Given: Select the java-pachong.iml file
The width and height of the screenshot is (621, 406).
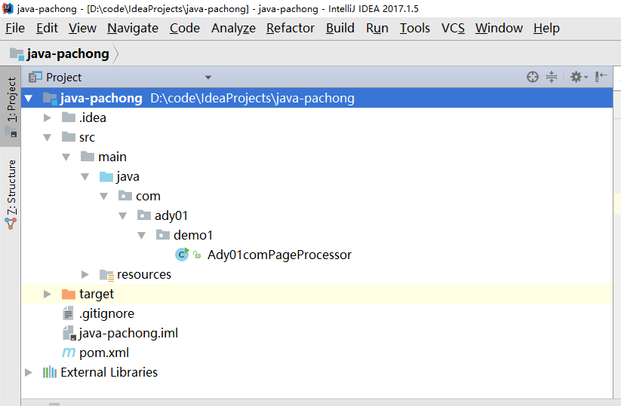Looking at the screenshot, I should pos(128,333).
